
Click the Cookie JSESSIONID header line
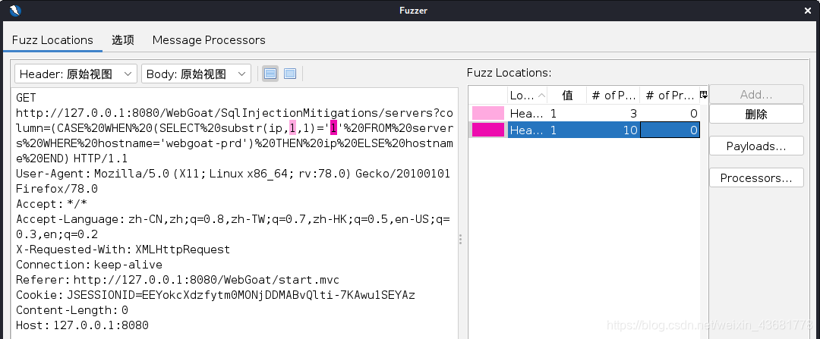[x=216, y=295]
